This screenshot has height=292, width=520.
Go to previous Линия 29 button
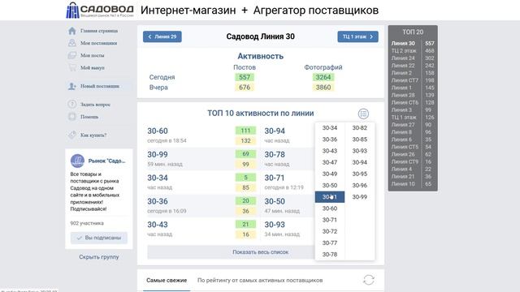(x=162, y=36)
